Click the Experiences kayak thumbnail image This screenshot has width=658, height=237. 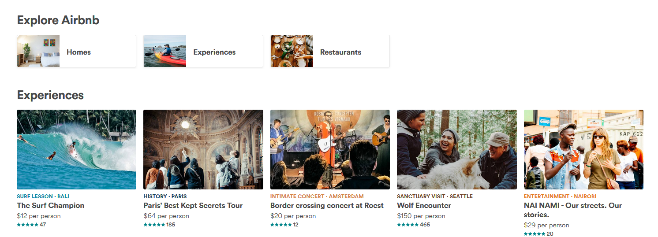point(165,51)
